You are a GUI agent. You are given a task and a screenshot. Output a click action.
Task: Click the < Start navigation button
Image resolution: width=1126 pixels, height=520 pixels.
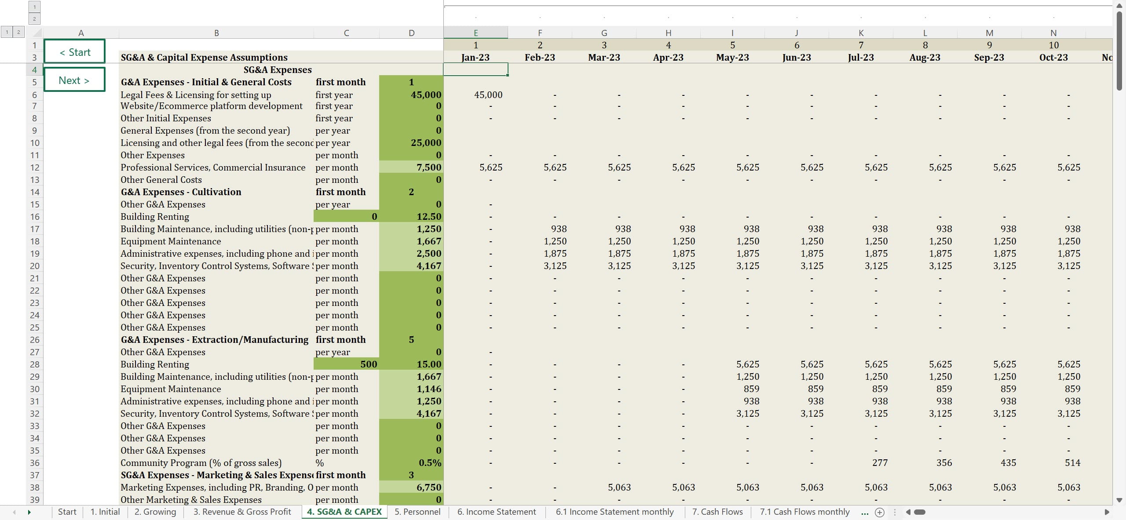coord(75,52)
